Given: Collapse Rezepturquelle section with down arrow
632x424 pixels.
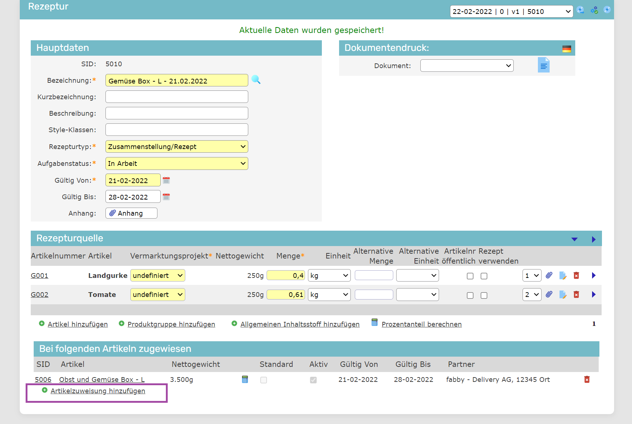Looking at the screenshot, I should click(574, 239).
